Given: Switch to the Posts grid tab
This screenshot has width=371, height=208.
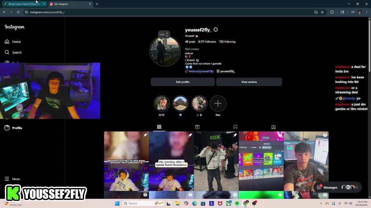Looking at the screenshot, I should tap(159, 127).
